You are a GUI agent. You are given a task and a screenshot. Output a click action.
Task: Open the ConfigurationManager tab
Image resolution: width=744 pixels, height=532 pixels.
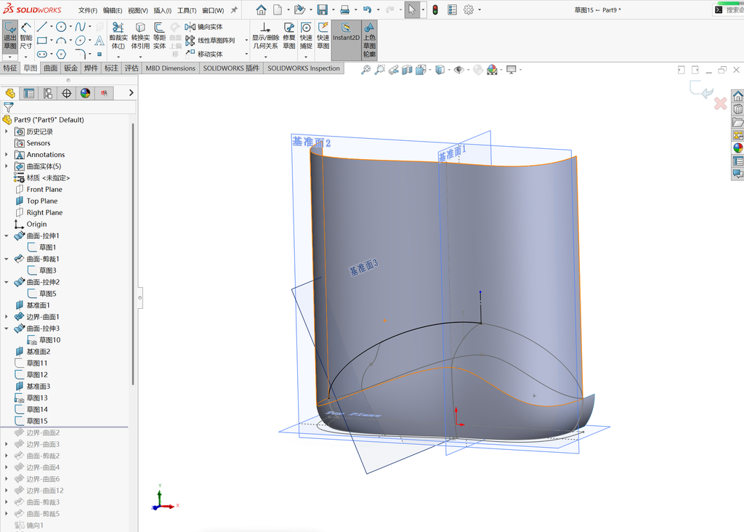48,93
